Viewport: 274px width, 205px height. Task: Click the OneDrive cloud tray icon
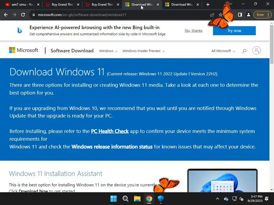(226, 199)
